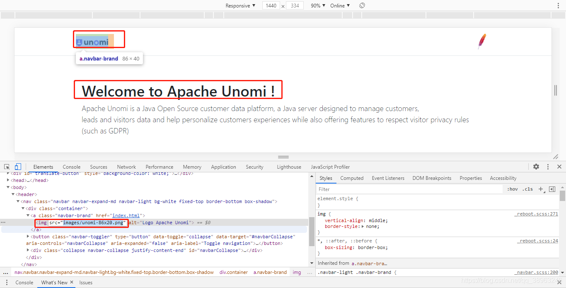The width and height of the screenshot is (566, 288).
Task: Expand the border-style property triangle
Action: coord(363,226)
